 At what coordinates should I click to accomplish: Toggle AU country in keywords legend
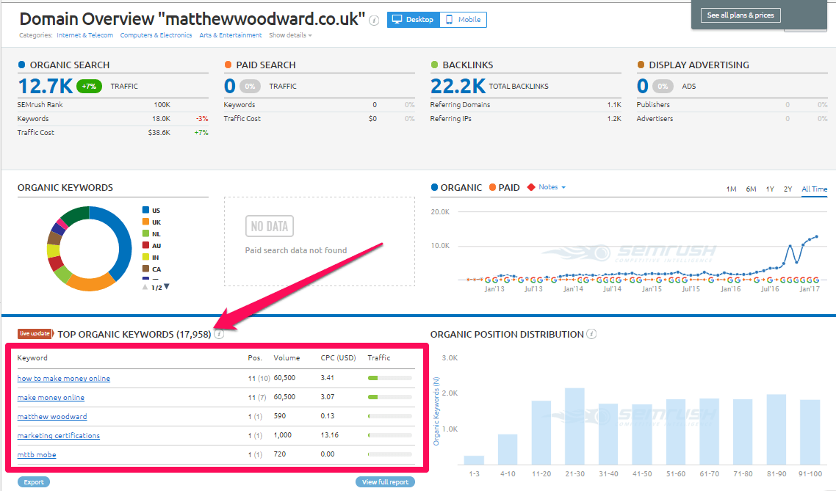(x=151, y=245)
